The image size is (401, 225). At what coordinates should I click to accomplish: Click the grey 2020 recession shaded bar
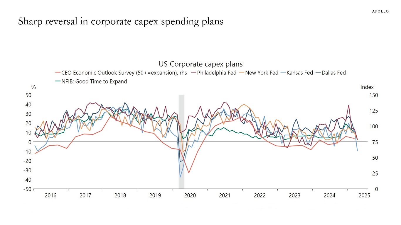[181, 142]
